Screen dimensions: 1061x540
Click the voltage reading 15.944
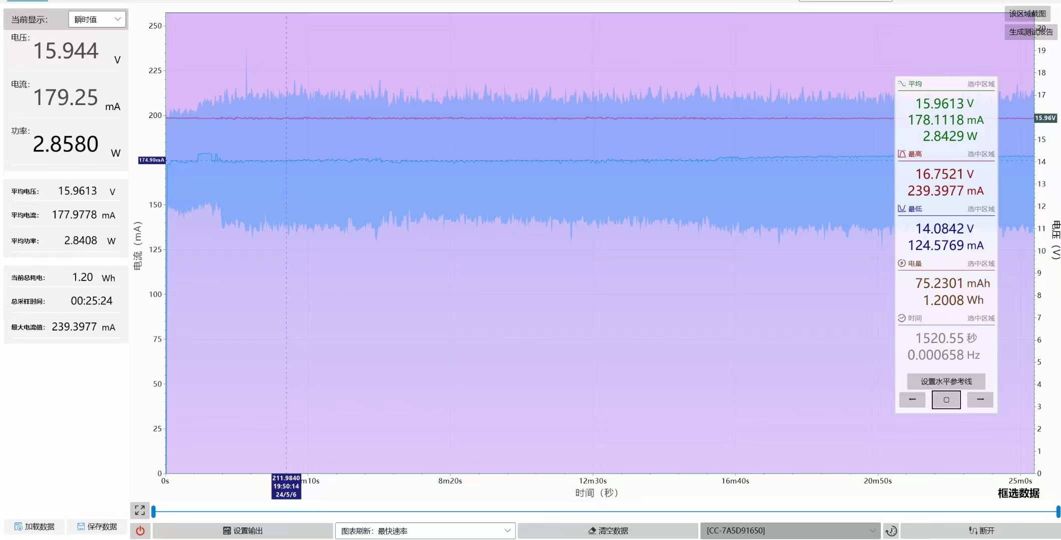click(66, 51)
